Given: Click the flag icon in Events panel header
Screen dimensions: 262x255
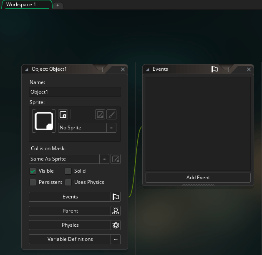Looking at the screenshot, I should [214, 69].
